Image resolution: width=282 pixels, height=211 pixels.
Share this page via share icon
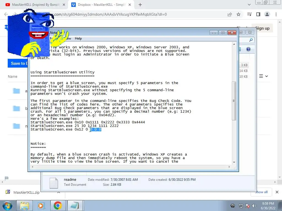(230, 14)
